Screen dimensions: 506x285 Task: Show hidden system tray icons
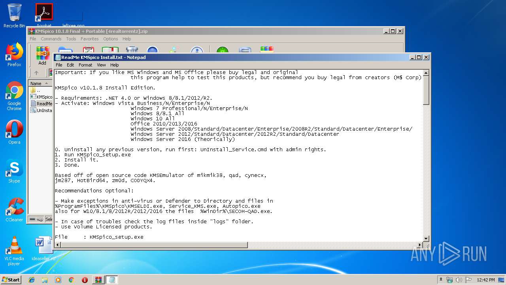tap(441, 280)
